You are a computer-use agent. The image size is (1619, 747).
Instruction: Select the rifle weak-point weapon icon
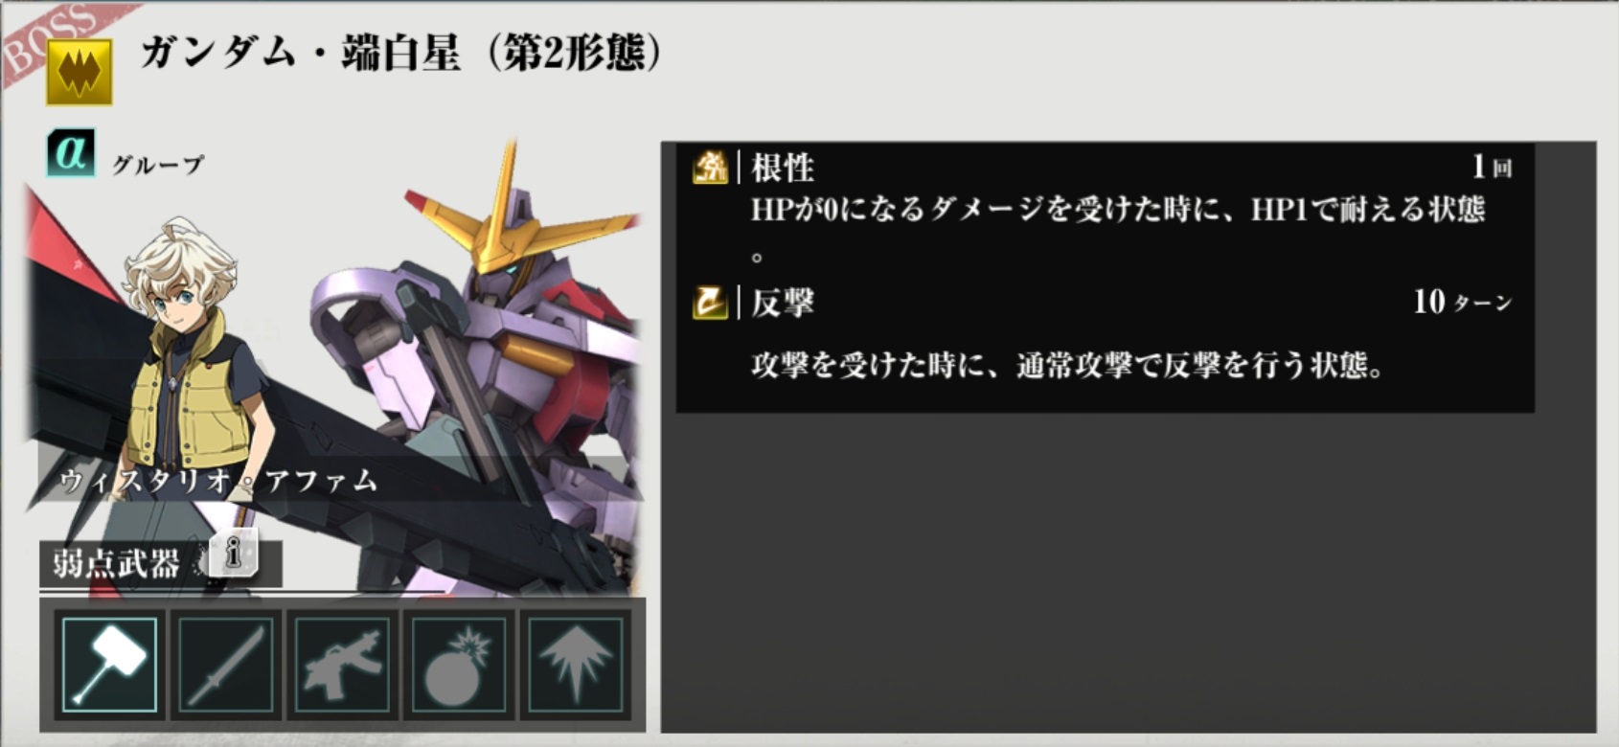coord(343,665)
